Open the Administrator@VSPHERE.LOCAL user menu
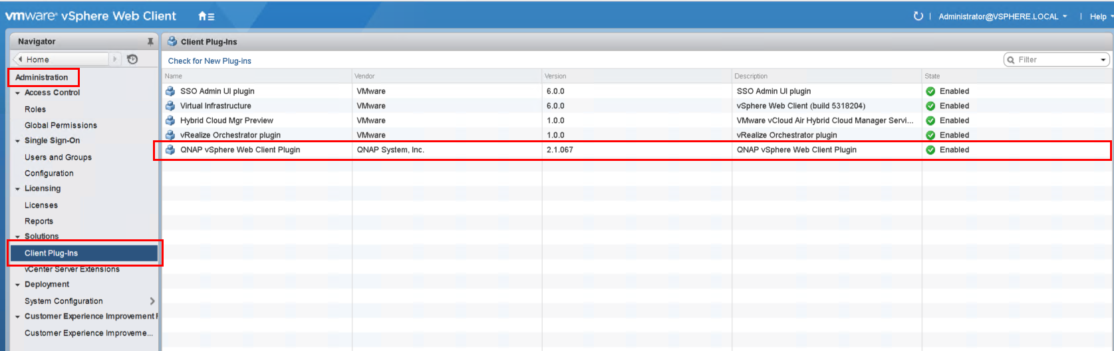Screen dimensions: 1114x351 coord(1002,17)
